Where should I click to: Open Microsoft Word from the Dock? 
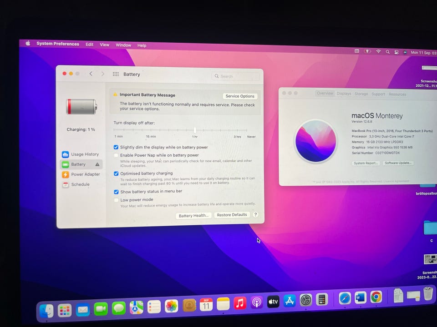pyautogui.click(x=361, y=298)
